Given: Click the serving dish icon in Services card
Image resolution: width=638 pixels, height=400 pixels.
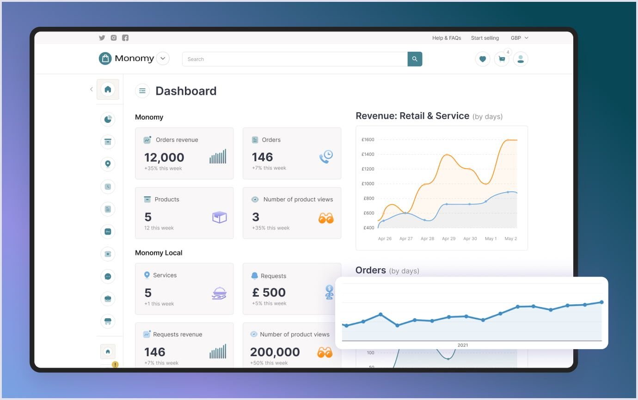Looking at the screenshot, I should click(219, 293).
